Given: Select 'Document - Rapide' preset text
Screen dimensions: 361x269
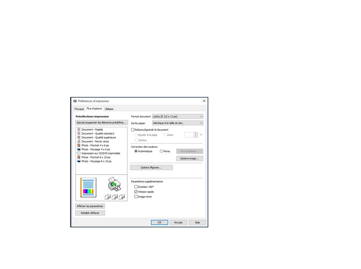Looking at the screenshot, I should tap(92, 130).
